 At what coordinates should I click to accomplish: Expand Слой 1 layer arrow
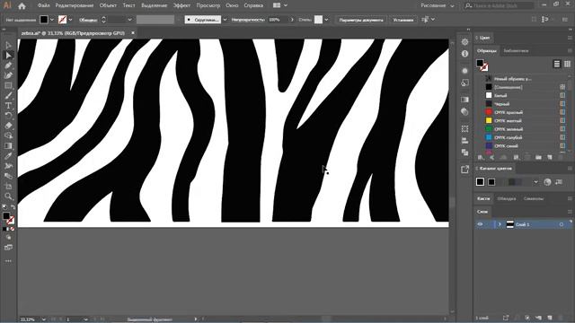tap(500, 224)
